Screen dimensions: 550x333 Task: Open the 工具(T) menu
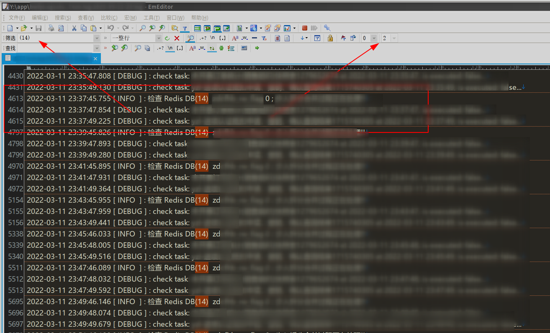pos(152,18)
